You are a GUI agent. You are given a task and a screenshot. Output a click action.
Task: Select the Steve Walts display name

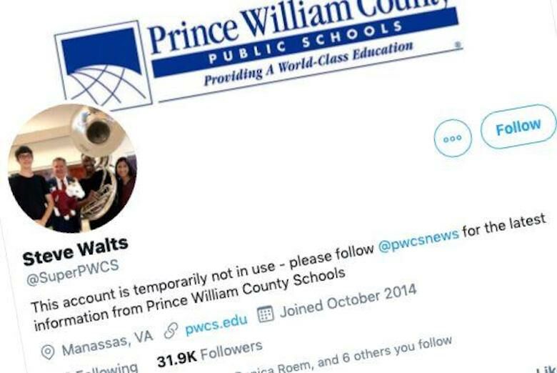[x=75, y=251]
